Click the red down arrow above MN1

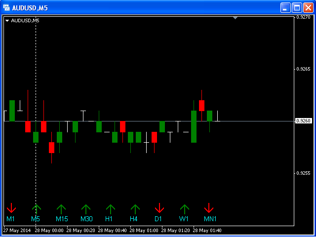pyautogui.click(x=209, y=208)
